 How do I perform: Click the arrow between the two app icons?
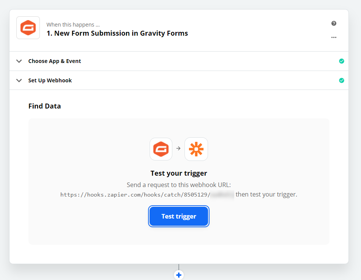[178, 149]
